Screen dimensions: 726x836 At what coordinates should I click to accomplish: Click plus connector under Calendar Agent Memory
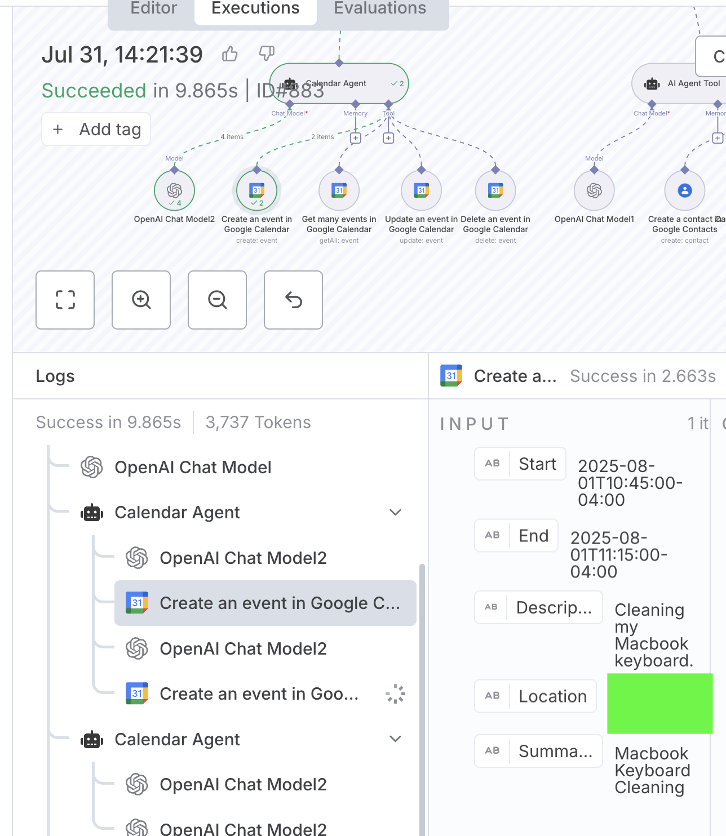pos(356,138)
